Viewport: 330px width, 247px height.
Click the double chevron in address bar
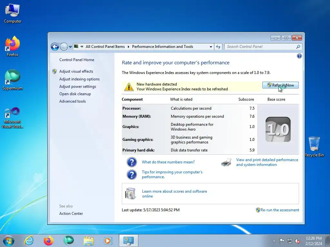pos(82,47)
